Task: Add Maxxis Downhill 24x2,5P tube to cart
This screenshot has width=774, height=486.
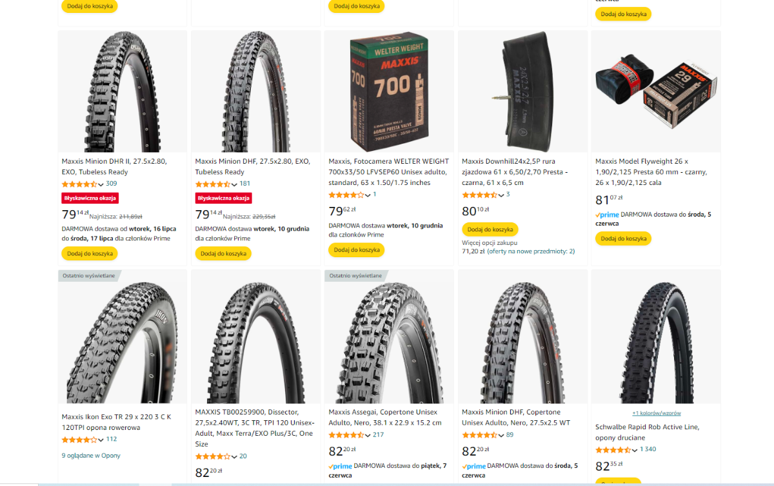Action: pyautogui.click(x=490, y=229)
